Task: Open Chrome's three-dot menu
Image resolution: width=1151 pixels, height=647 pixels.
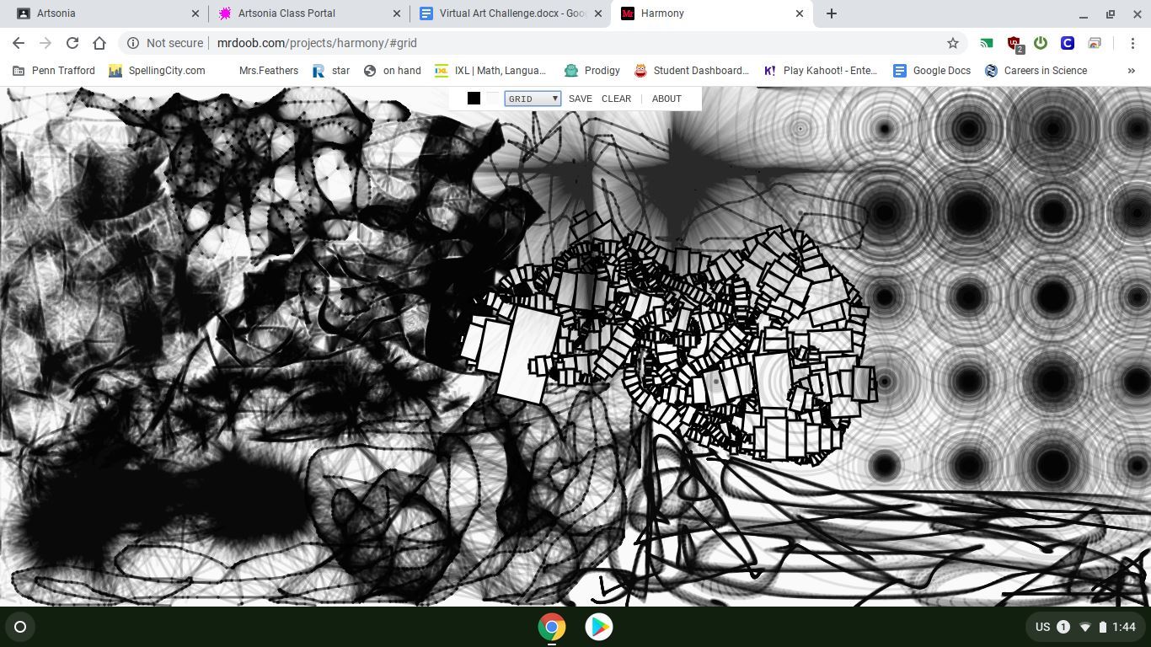Action: pos(1132,43)
